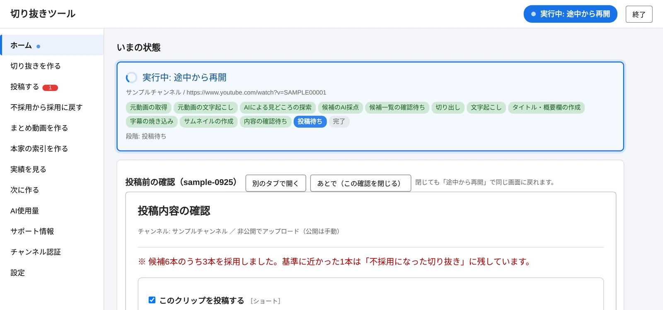Click the 切り出し stage chip
The image size is (663, 310).
click(448, 107)
